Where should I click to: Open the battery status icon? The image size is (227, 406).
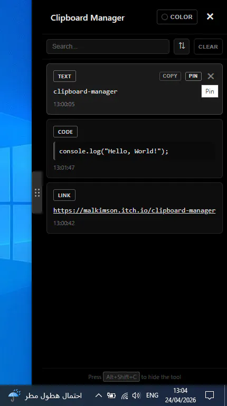(111, 395)
